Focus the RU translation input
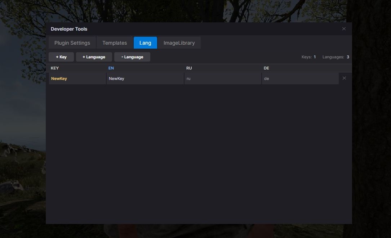The height and width of the screenshot is (238, 391). [222, 78]
